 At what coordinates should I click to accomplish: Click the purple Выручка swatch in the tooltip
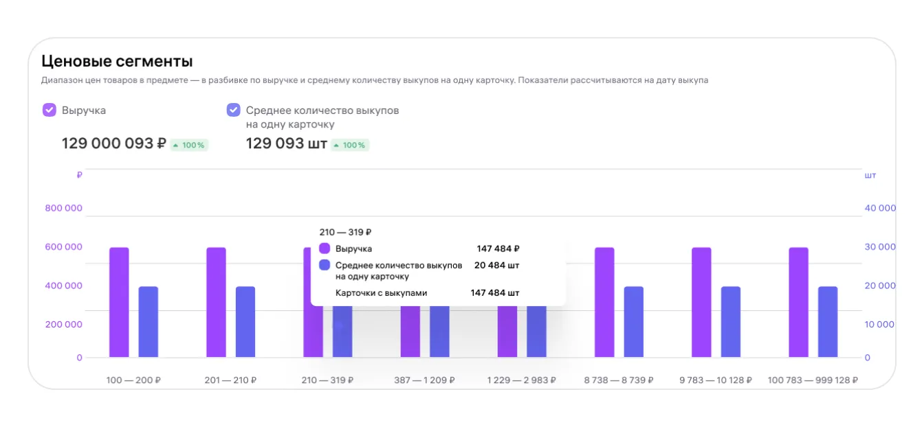[x=325, y=249]
